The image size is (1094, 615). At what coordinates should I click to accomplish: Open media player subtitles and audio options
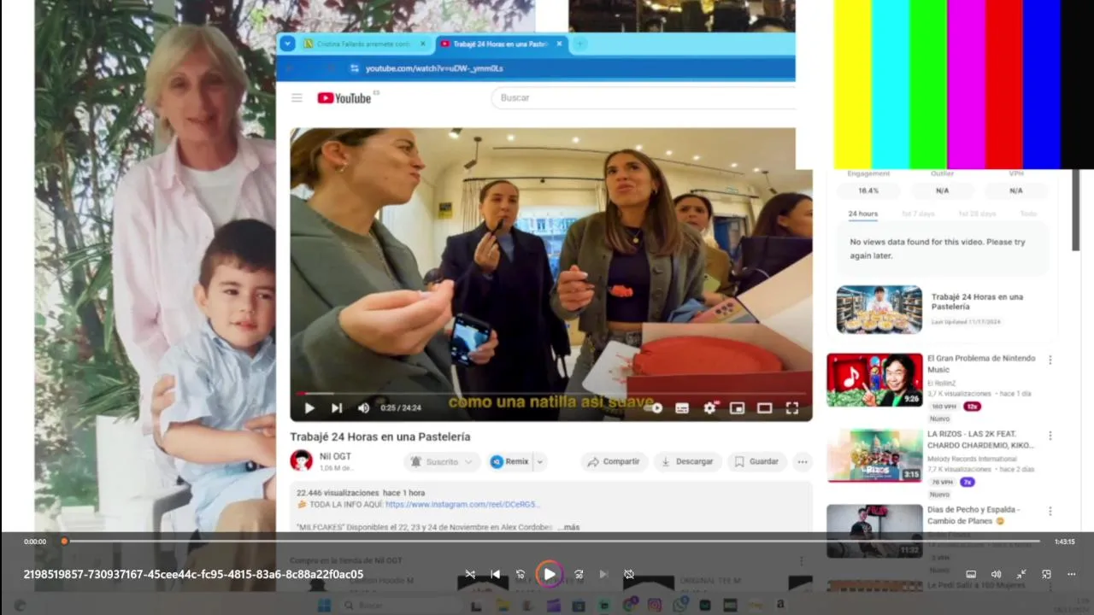pyautogui.click(x=971, y=574)
